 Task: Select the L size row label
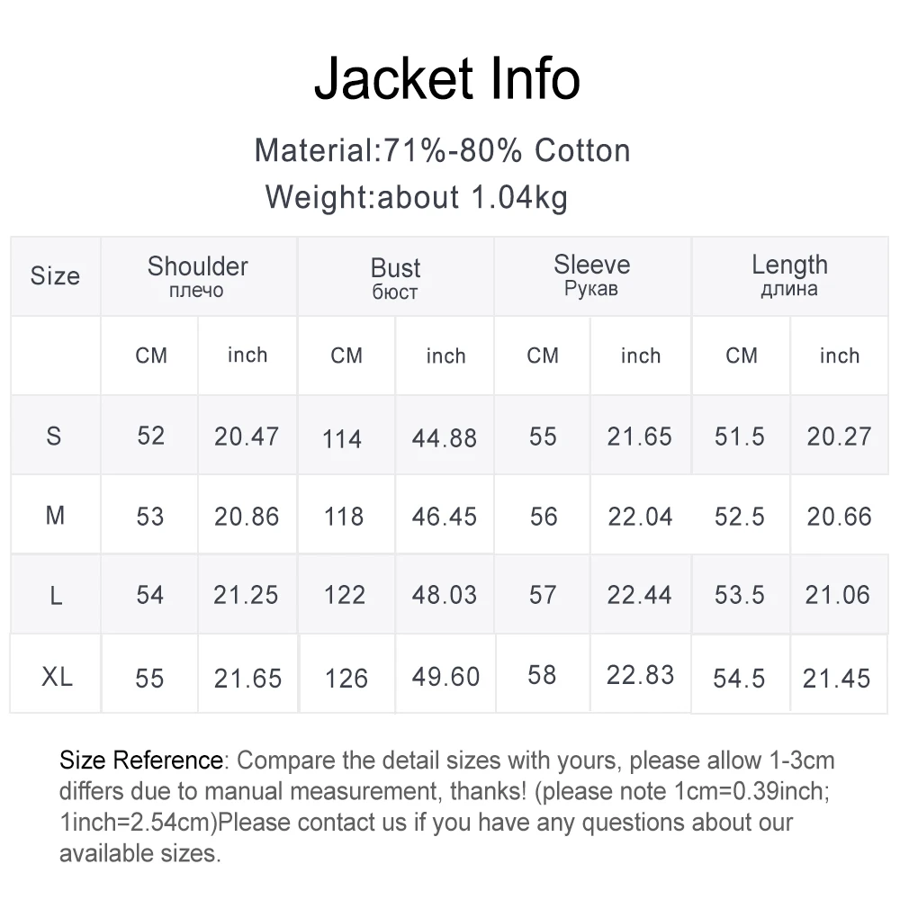tap(56, 595)
